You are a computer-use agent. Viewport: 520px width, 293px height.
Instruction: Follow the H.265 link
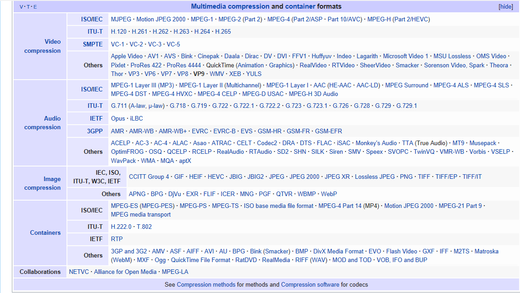(x=223, y=31)
